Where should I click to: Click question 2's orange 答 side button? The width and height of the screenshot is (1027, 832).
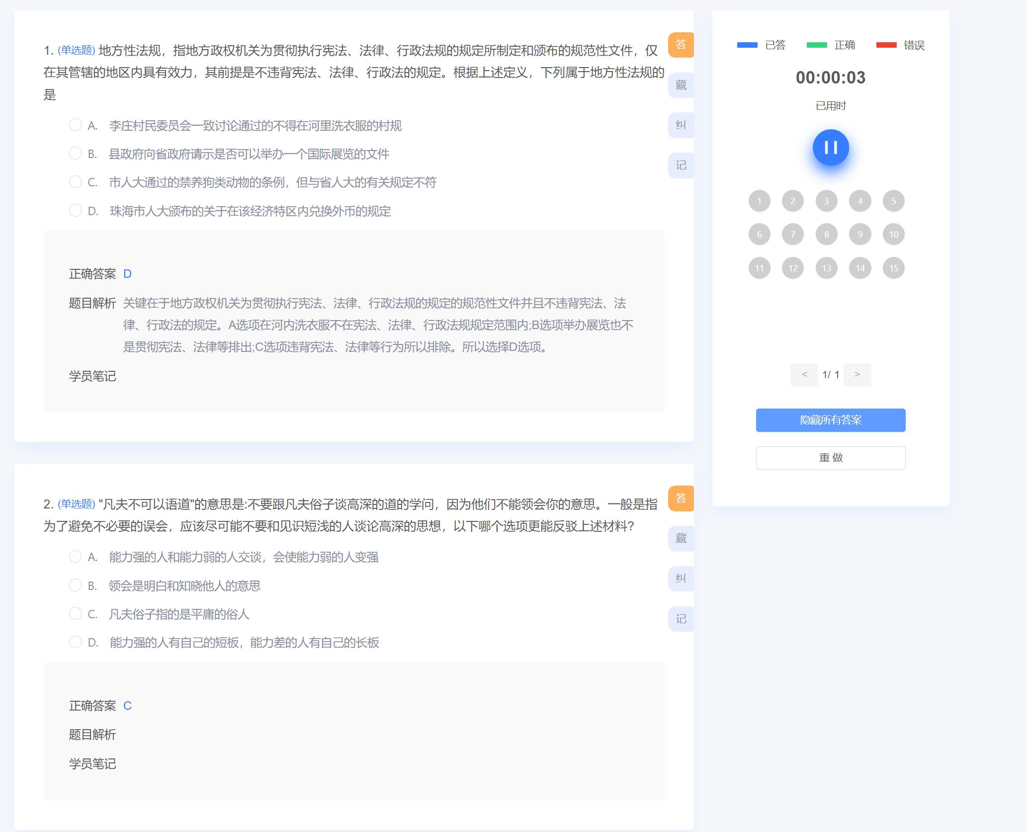pyautogui.click(x=681, y=498)
